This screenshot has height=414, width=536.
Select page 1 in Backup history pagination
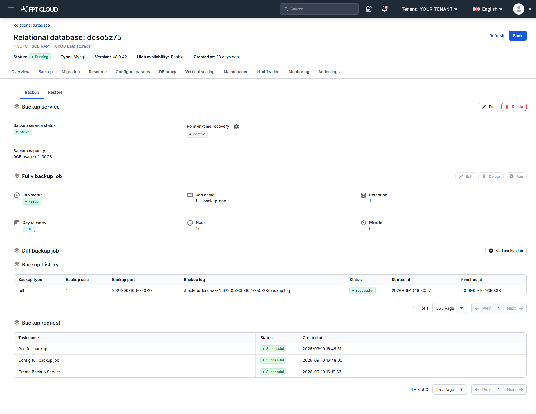[499, 308]
